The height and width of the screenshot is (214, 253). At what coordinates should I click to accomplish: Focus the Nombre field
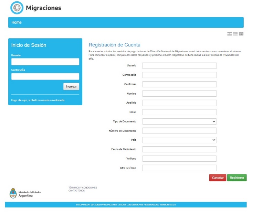tap(179, 94)
